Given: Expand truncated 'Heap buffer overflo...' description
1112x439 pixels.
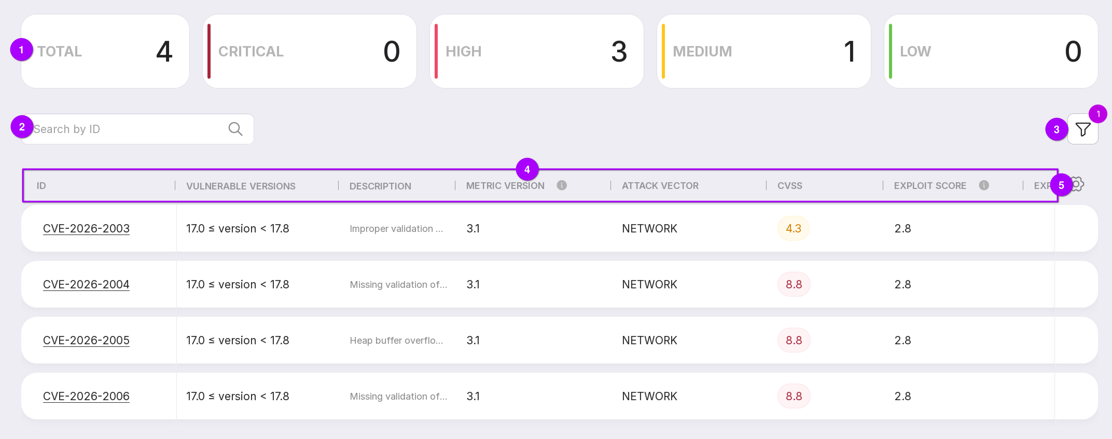Looking at the screenshot, I should click(x=396, y=340).
